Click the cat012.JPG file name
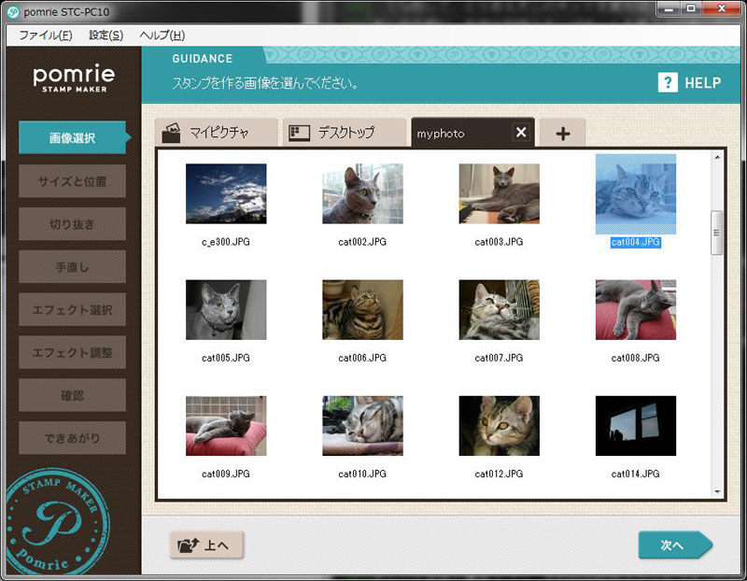Screen dimensions: 747x581 [499, 474]
